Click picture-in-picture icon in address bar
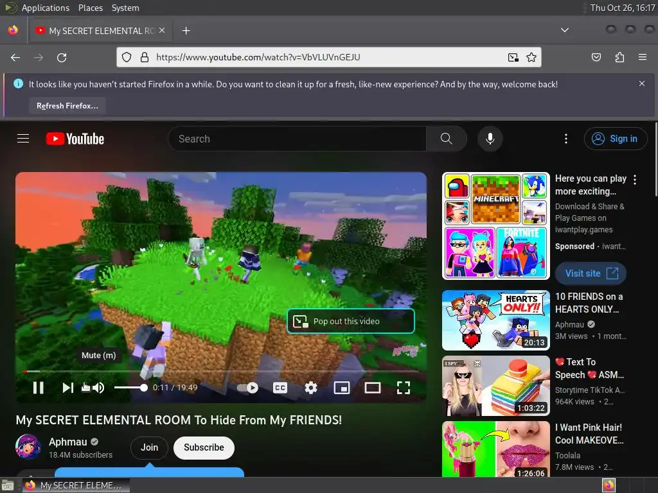This screenshot has width=658, height=493. pos(513,57)
